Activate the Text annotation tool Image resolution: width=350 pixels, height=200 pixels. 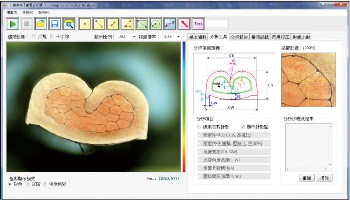click(x=198, y=24)
